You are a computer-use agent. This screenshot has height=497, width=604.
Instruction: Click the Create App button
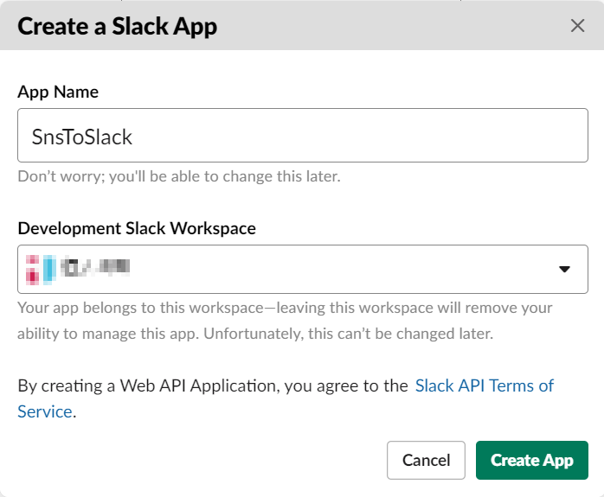coord(532,460)
